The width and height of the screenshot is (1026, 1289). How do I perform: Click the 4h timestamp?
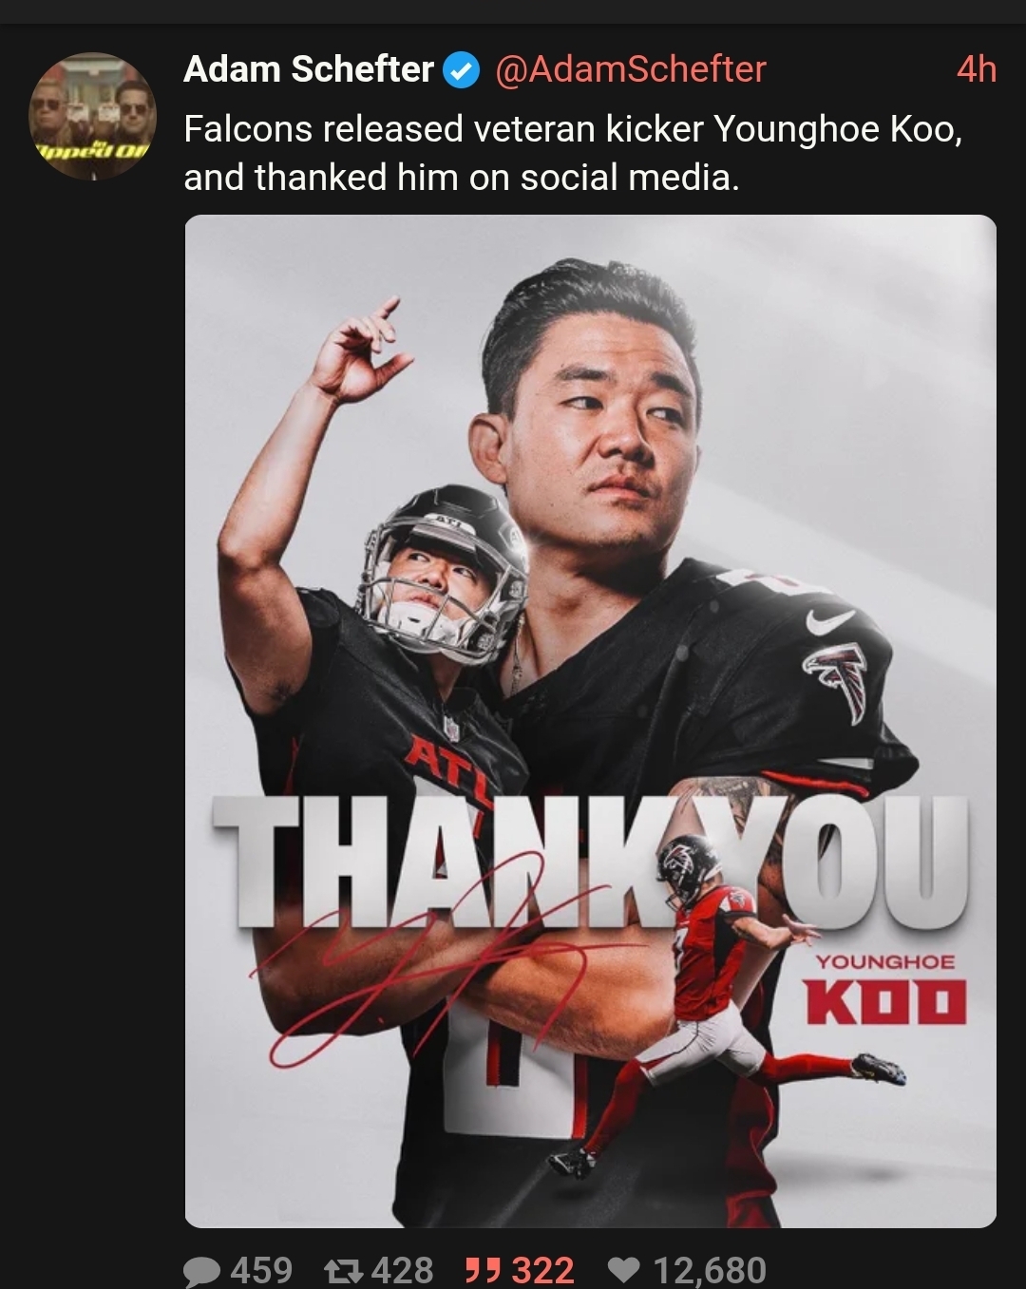coord(976,69)
